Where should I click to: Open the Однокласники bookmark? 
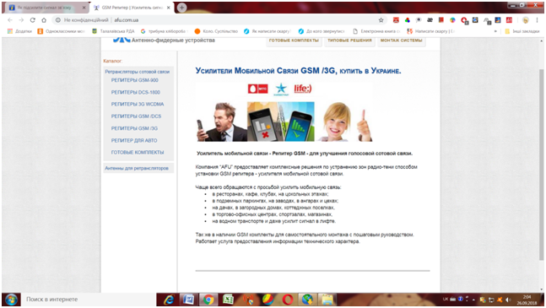click(62, 31)
